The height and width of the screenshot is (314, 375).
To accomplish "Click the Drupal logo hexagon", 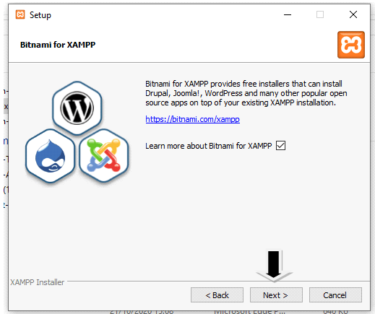I will [51, 156].
